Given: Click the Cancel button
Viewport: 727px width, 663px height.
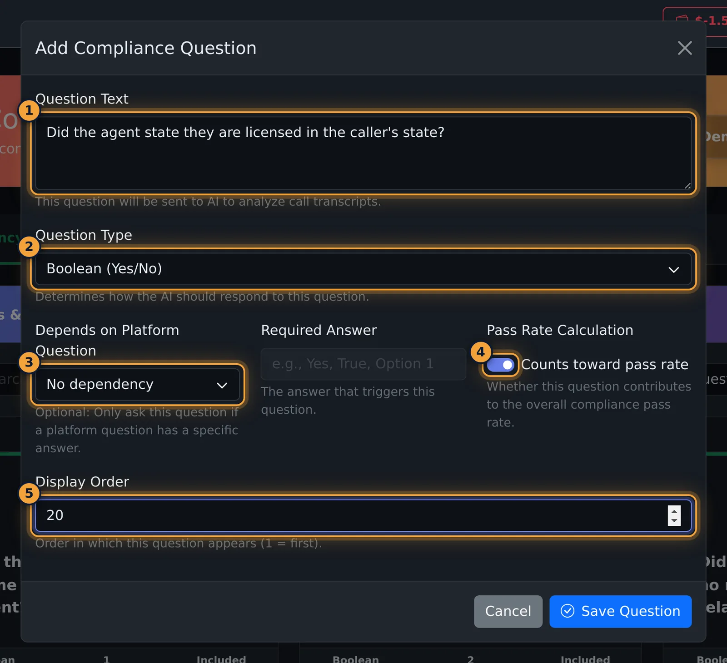Looking at the screenshot, I should [508, 611].
